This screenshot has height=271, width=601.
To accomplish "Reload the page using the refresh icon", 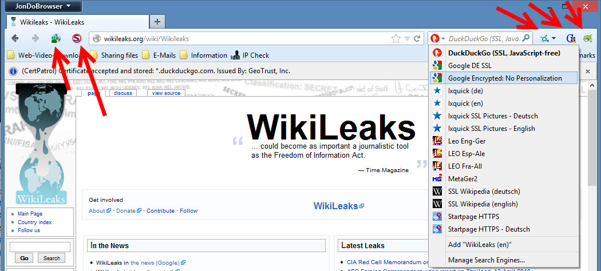I will (x=417, y=38).
